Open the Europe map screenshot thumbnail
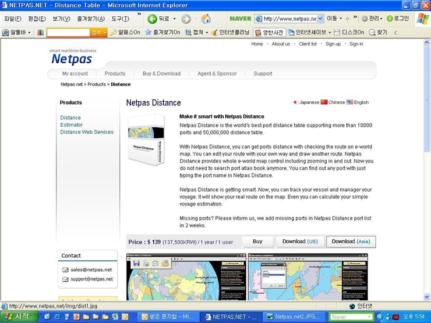 [308, 277]
